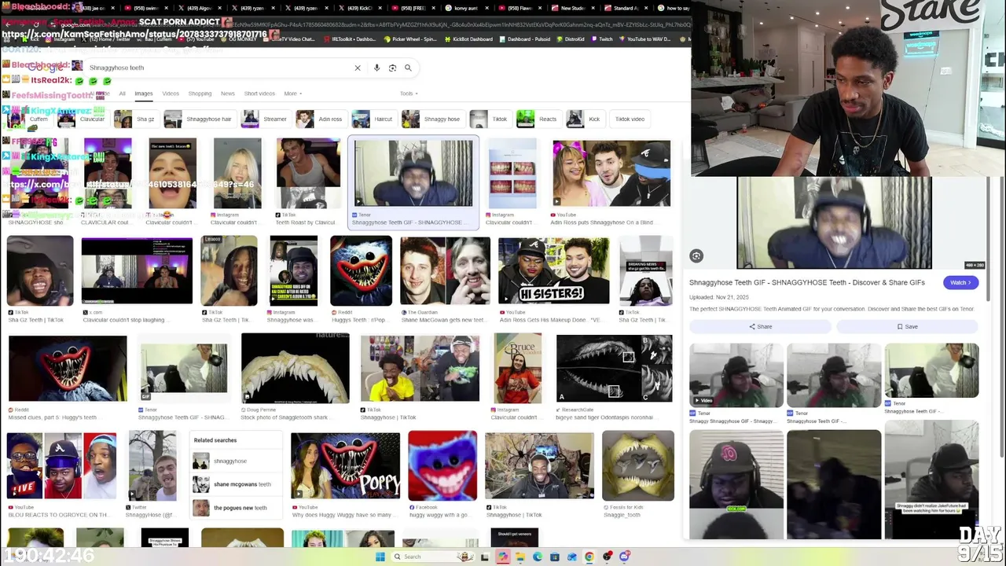Open Windows Start menu
Screen dimensions: 1006x566
coord(380,557)
